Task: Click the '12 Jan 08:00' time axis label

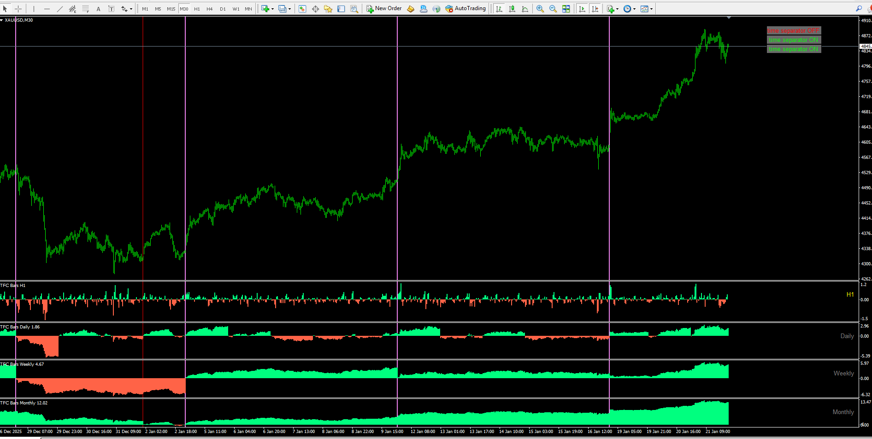Action: pos(423,432)
